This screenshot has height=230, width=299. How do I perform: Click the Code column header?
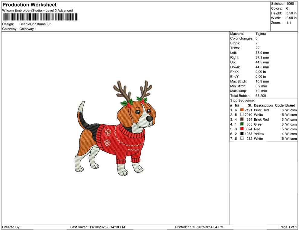tap(279, 105)
